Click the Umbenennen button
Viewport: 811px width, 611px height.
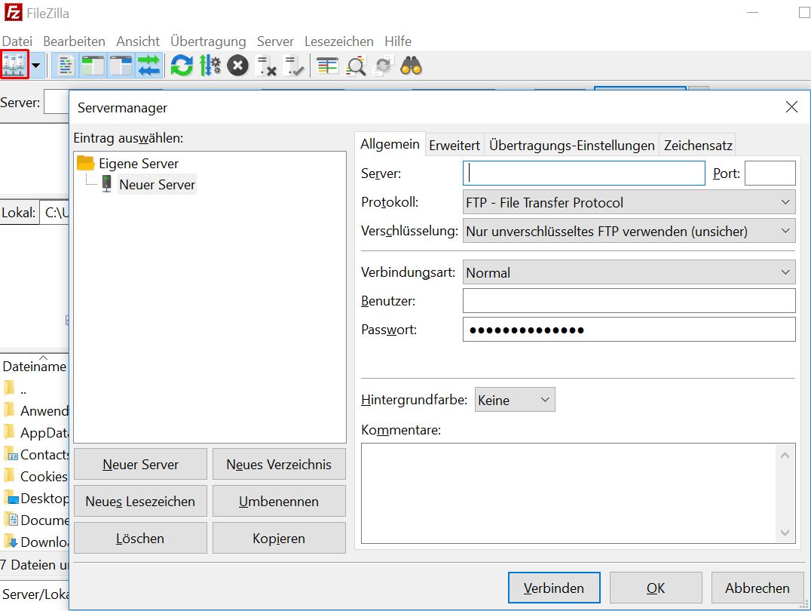(279, 501)
